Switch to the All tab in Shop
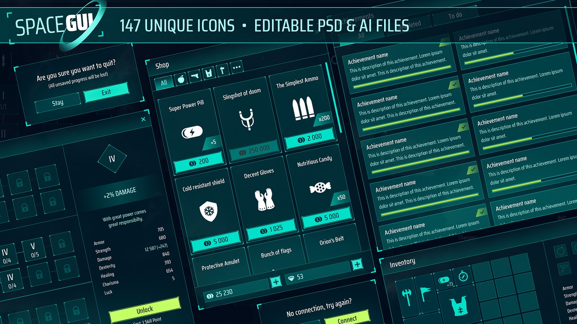 click(x=164, y=83)
